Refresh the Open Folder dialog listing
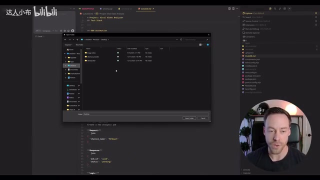320x180 pixels. coord(181,39)
